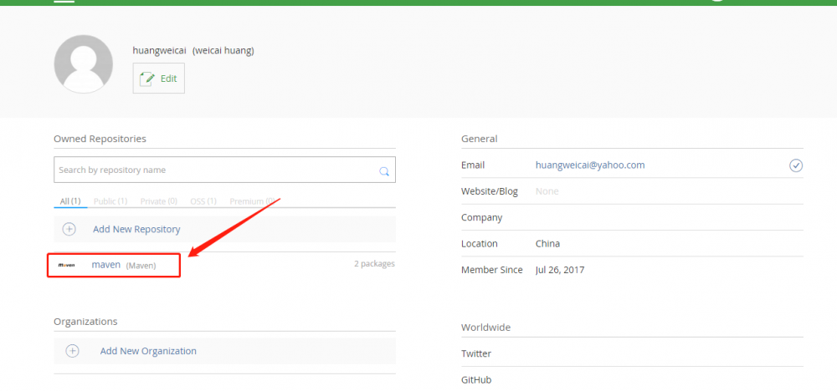
Task: Click the pencil icon on the Edit button
Action: 147,78
